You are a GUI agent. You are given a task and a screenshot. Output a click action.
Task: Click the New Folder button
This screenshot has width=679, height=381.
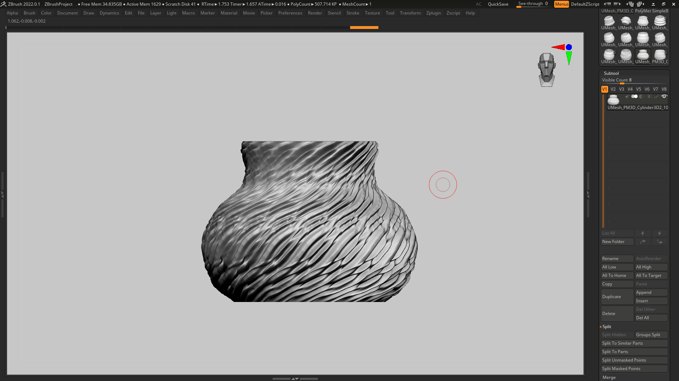tap(617, 242)
